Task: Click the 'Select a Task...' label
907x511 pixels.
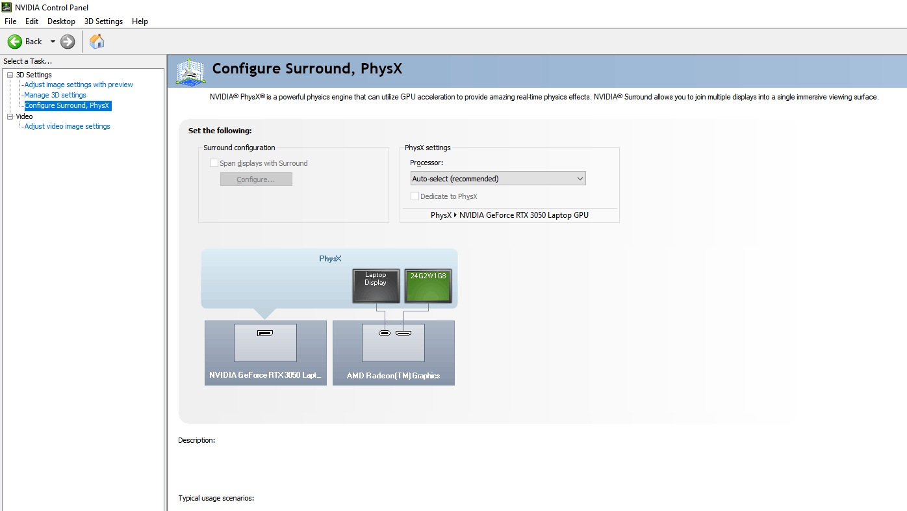Action: point(27,61)
